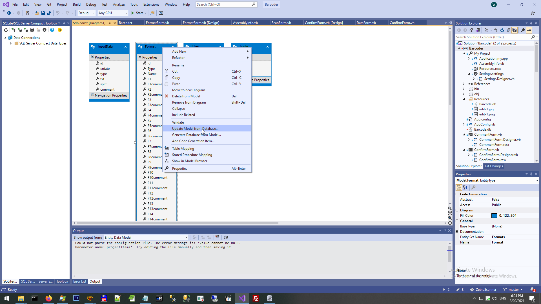Toggle Show All Files in Solution Explorer
The height and width of the screenshot is (304, 541).
click(515, 30)
